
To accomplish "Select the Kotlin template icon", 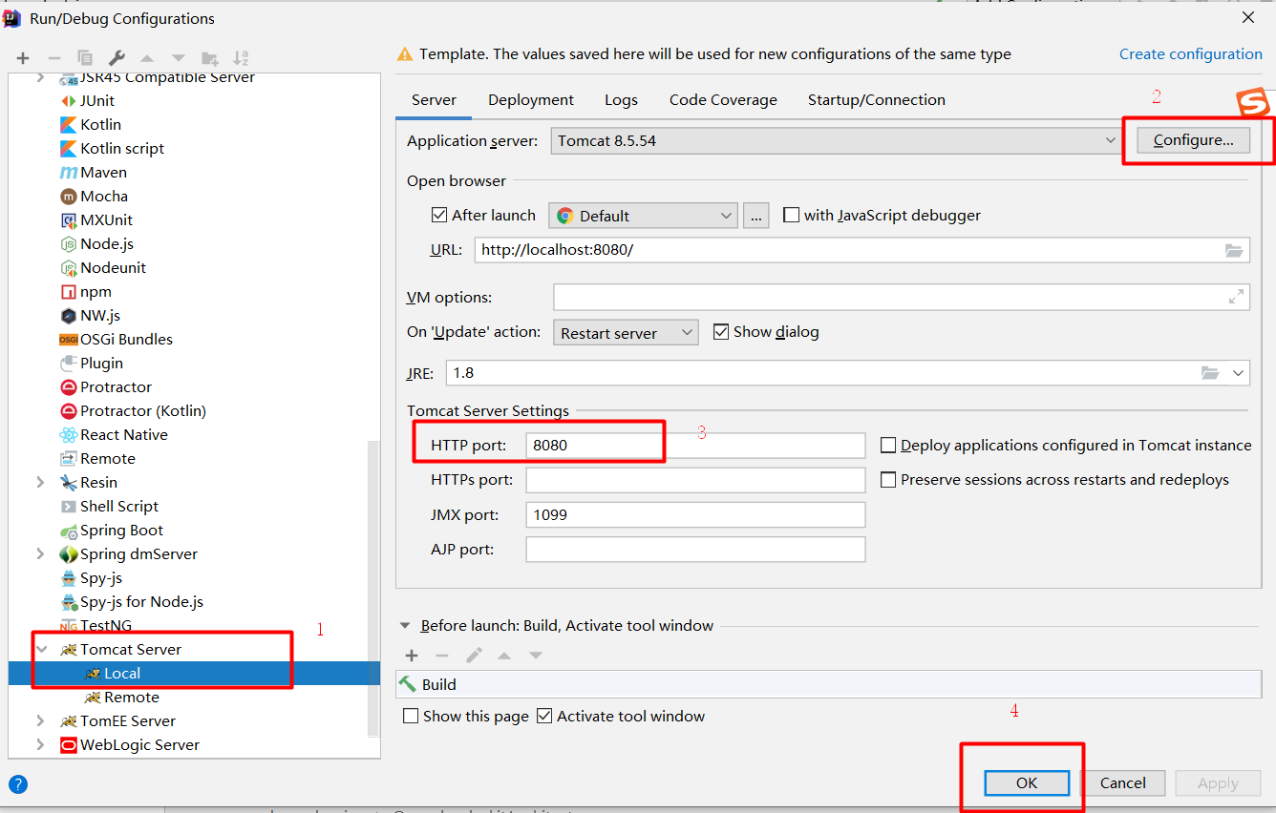I will point(69,124).
